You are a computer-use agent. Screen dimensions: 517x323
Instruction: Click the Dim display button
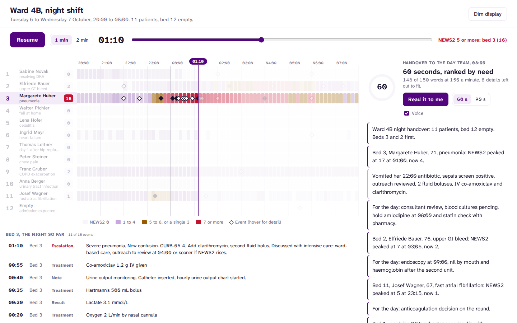488,14
